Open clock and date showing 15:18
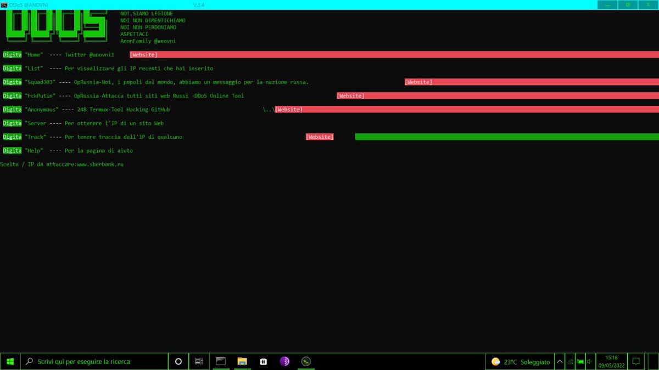This screenshot has width=659, height=370. coord(611,362)
